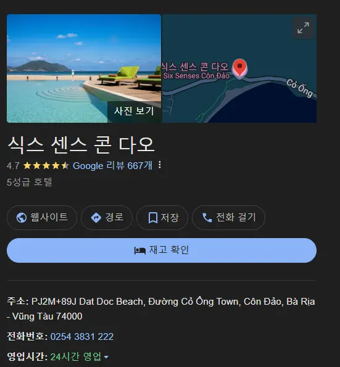The width and height of the screenshot is (340, 367).
Task: Open the 24시간 영업 hours text
Action: click(76, 357)
